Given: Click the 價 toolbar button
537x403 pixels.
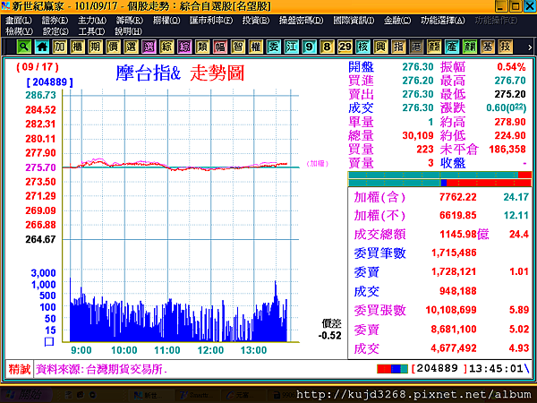Looking at the screenshot, I should coord(114,47).
